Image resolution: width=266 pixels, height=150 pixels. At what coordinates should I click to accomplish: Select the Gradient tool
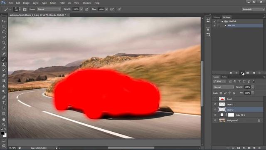tap(4, 81)
